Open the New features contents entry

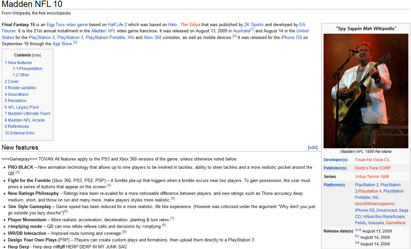click(x=18, y=62)
